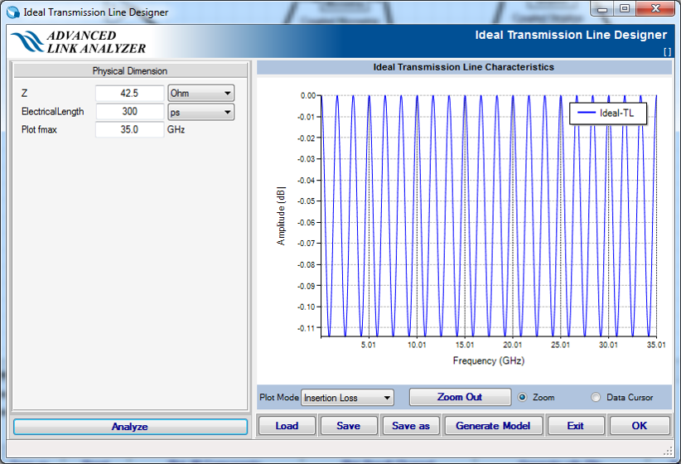The height and width of the screenshot is (464, 681).
Task: Maximize the Ideal Transmission Line Designer window
Action: click(624, 9)
